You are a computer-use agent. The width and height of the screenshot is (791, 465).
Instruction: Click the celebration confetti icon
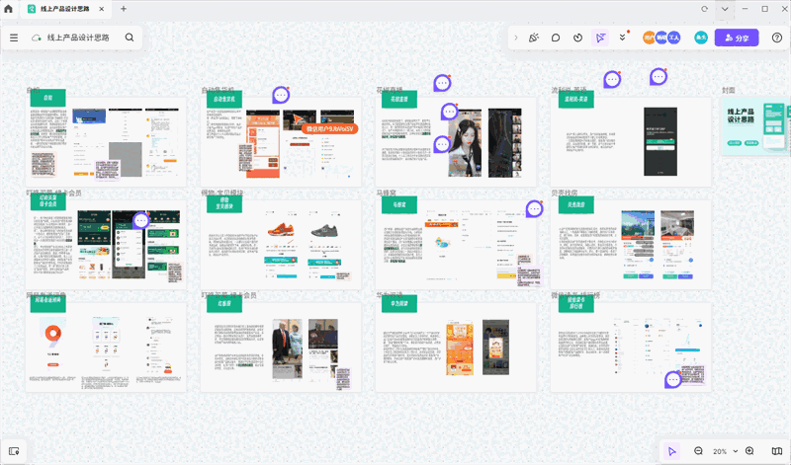(534, 38)
